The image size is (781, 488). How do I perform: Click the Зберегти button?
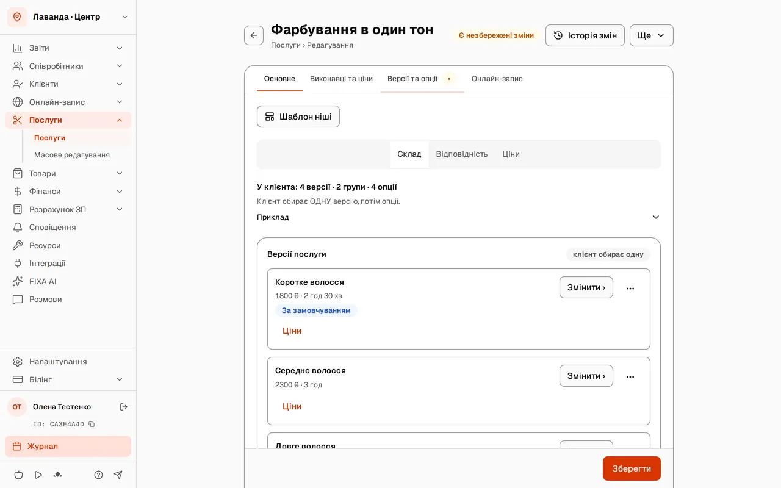click(x=632, y=468)
